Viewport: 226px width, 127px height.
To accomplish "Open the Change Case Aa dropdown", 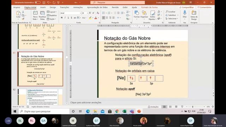I will point(84,18).
